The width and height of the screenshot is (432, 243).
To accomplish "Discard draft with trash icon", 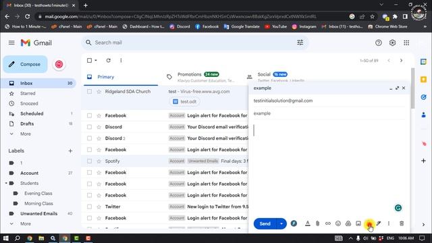I will 402,223.
